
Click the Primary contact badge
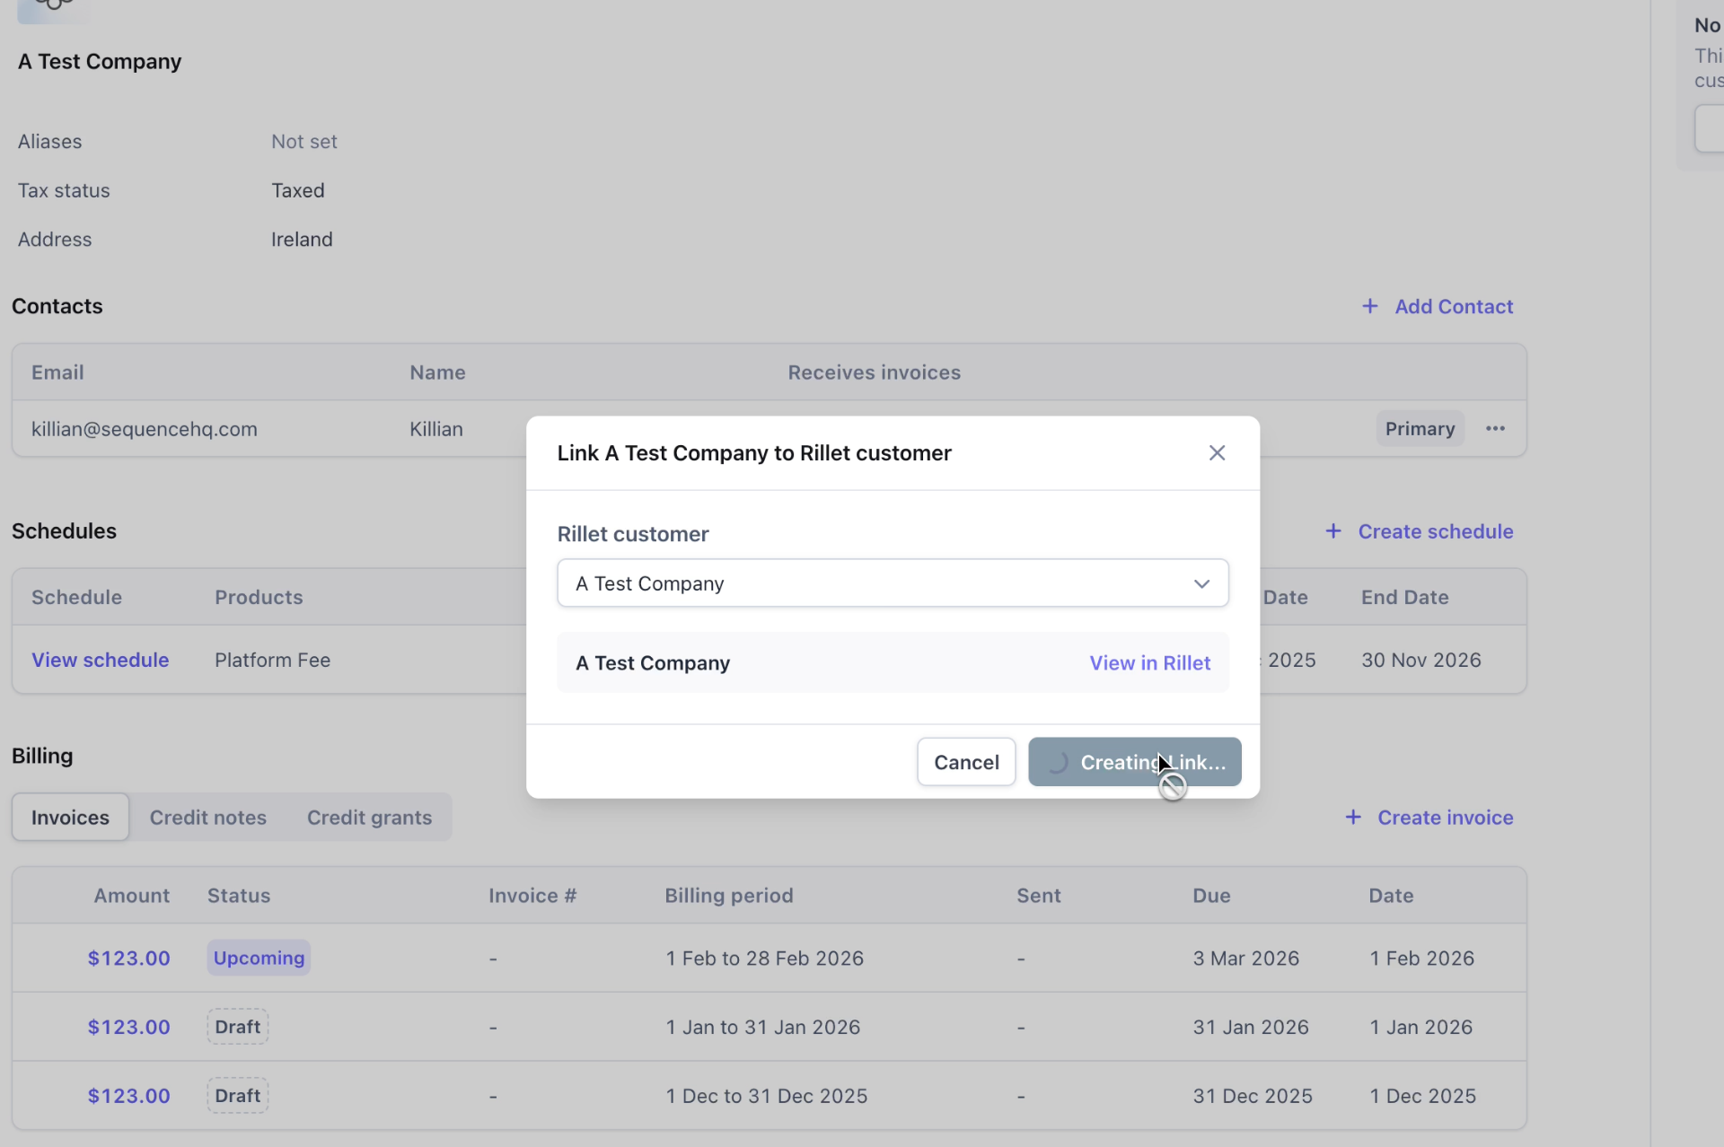pos(1419,429)
